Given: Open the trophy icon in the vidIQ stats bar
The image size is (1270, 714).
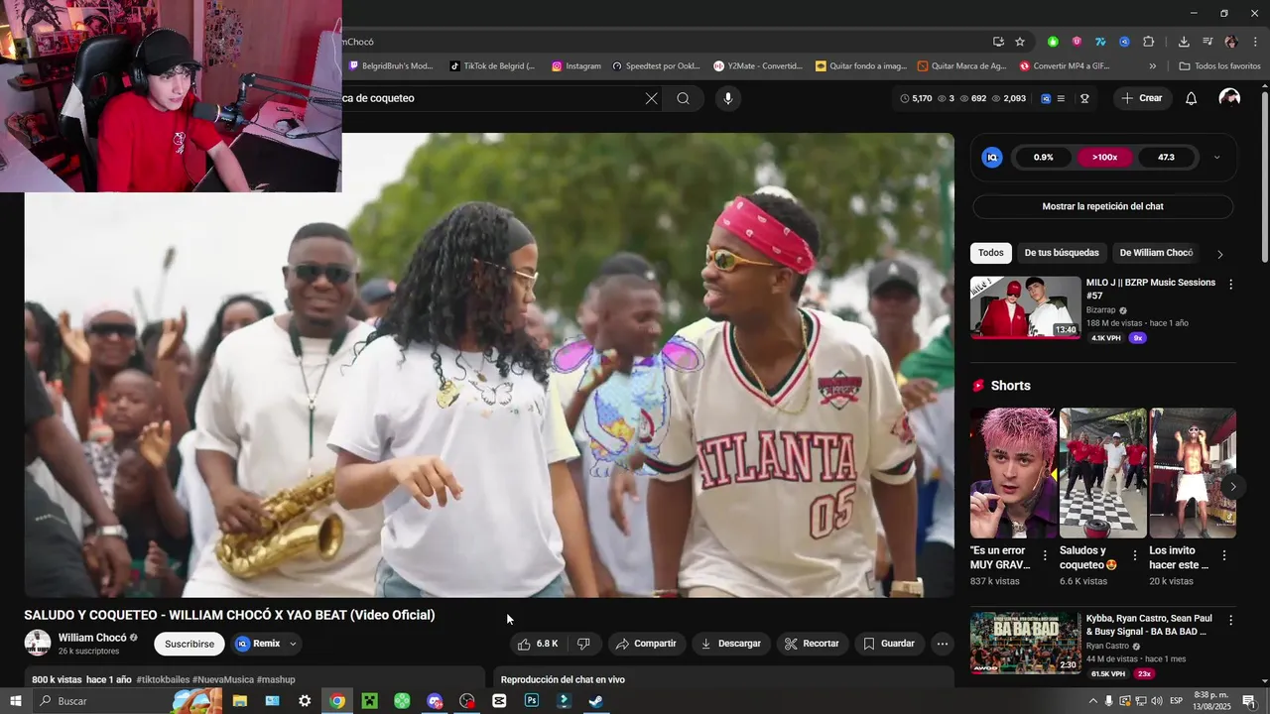Looking at the screenshot, I should (1084, 98).
